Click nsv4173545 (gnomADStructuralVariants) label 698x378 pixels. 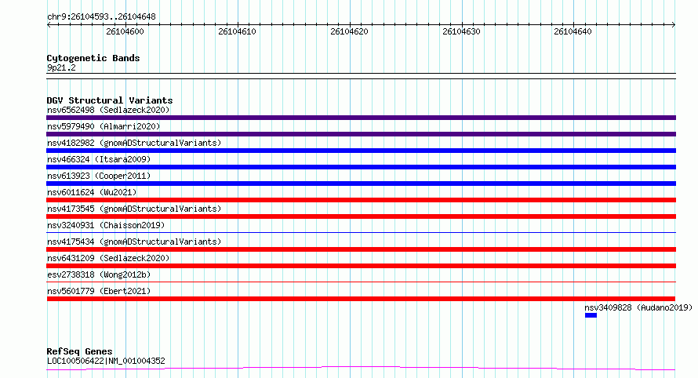coord(134,209)
